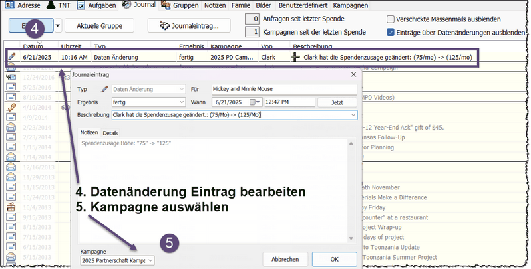Click the notes scrollbar down arrow
The height and width of the screenshot is (269, 531).
(x=351, y=238)
